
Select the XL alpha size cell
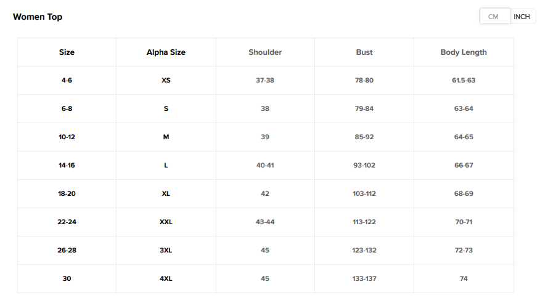(x=166, y=194)
